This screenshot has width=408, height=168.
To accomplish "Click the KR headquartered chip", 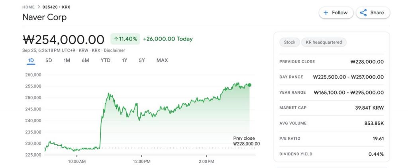I will [324, 42].
